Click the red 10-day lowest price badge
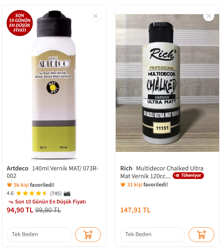The image size is (224, 248). tap(19, 23)
